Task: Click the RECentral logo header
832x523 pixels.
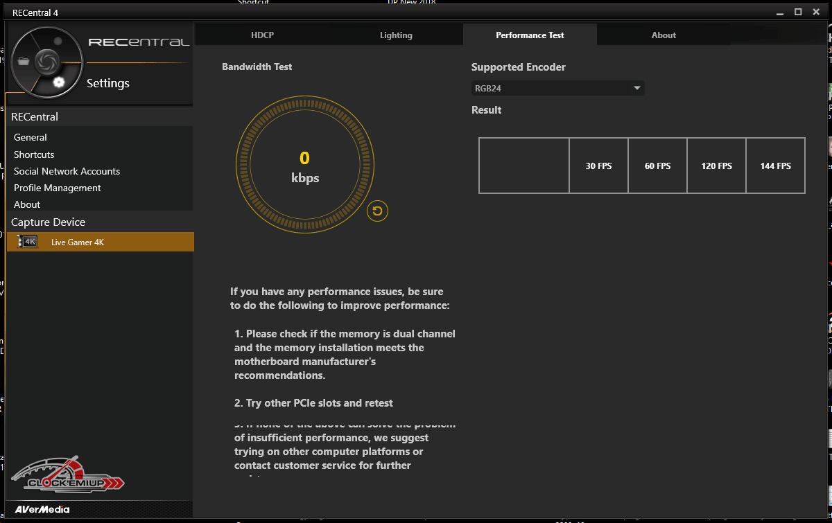Action: pyautogui.click(x=139, y=42)
